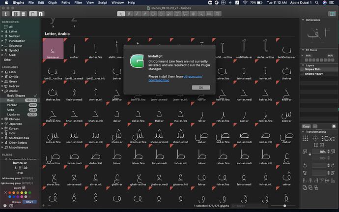
Task: Select the Draw (pen) tool
Action: pyautogui.click(x=129, y=14)
